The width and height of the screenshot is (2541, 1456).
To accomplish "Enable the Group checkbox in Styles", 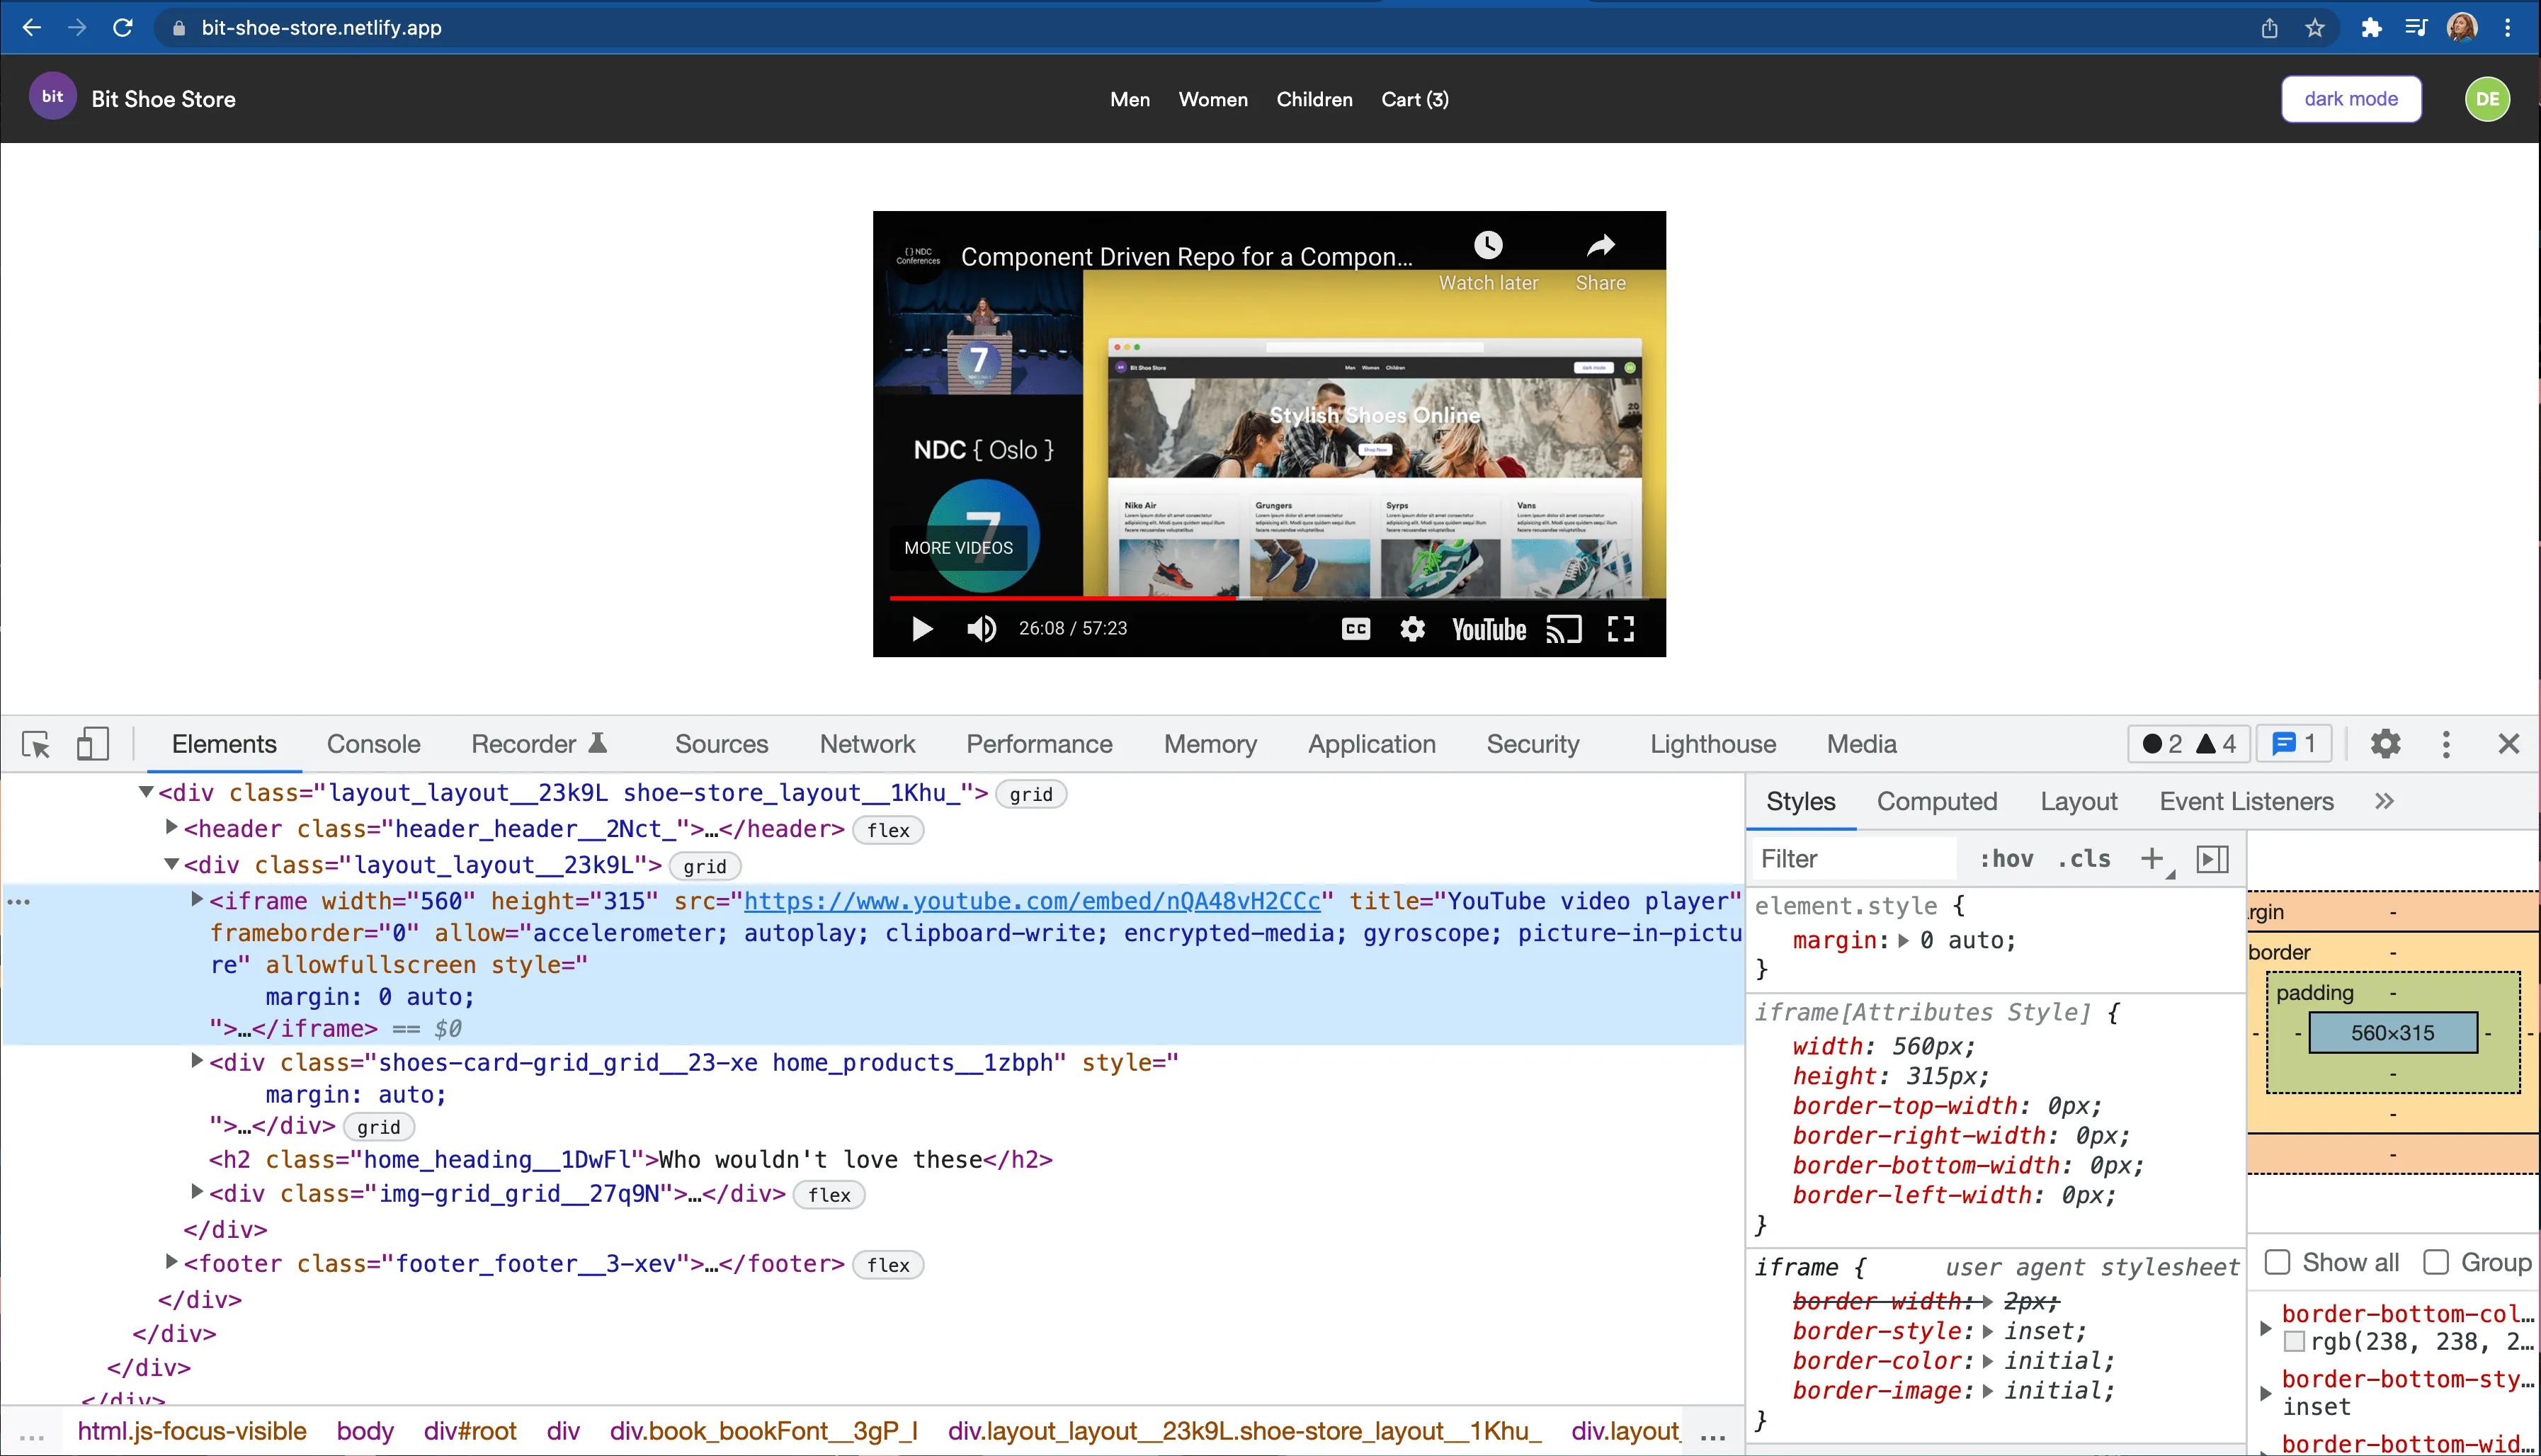I will coord(2437,1262).
